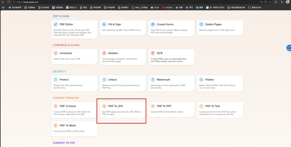Open the PDF To JPG icon
Viewport: 291px width, 147px height.
[x=104, y=106]
